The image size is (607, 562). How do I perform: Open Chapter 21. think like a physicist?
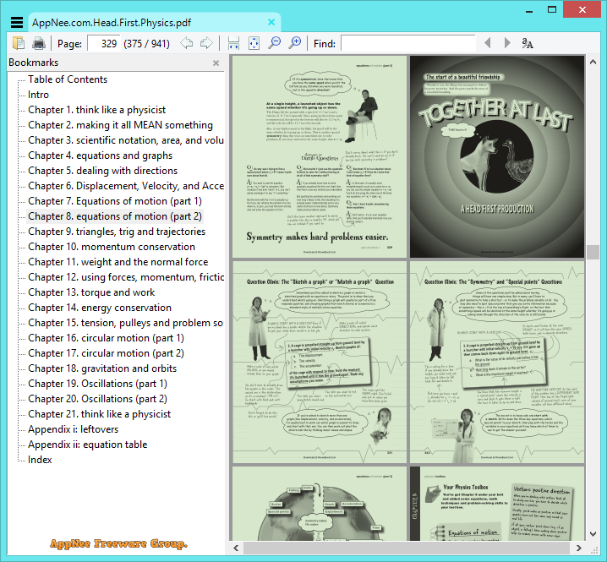(x=99, y=414)
